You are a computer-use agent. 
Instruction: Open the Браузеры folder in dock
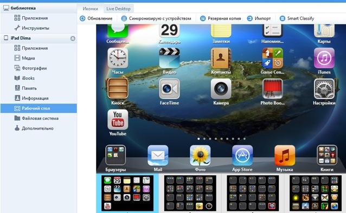pos(116,155)
